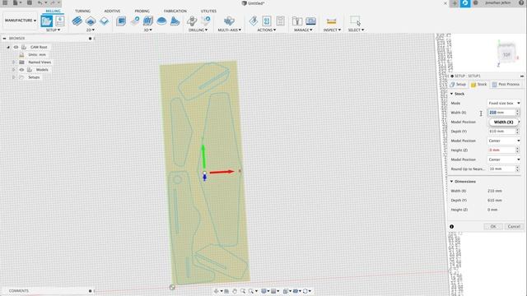Image resolution: width=527 pixels, height=296 pixels.
Task: Select the 2D Adaptive Clearing tool icon
Action: click(x=77, y=21)
